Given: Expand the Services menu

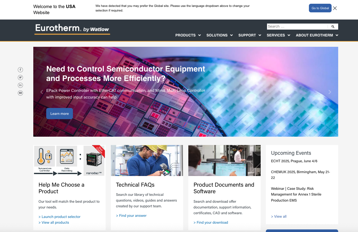Looking at the screenshot, I should [278, 35].
